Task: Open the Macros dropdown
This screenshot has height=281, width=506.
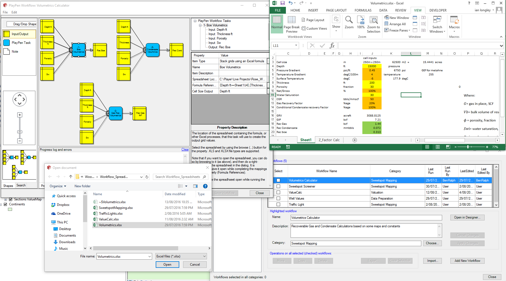Action: coord(454,24)
